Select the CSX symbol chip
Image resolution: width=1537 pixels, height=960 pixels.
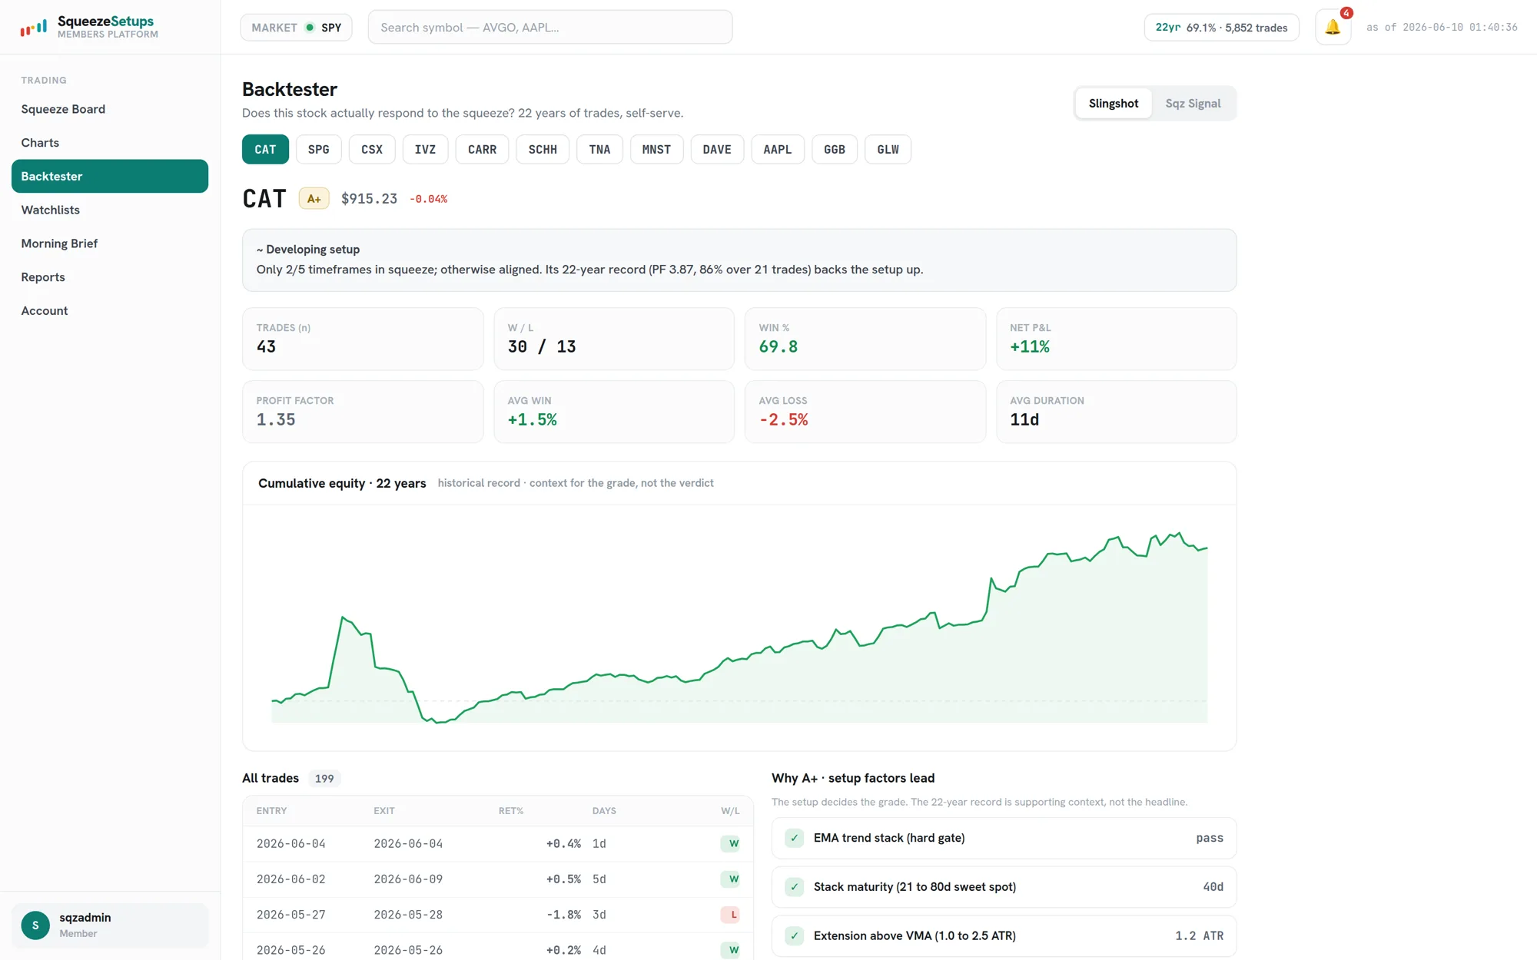point(372,149)
